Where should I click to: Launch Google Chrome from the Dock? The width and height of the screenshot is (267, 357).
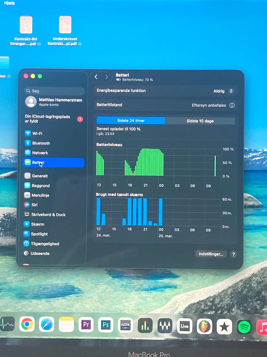pos(27,324)
